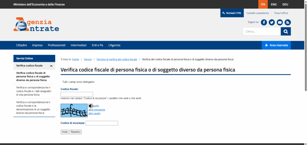Collapse the Verifica codice fiscale section

[51, 66]
